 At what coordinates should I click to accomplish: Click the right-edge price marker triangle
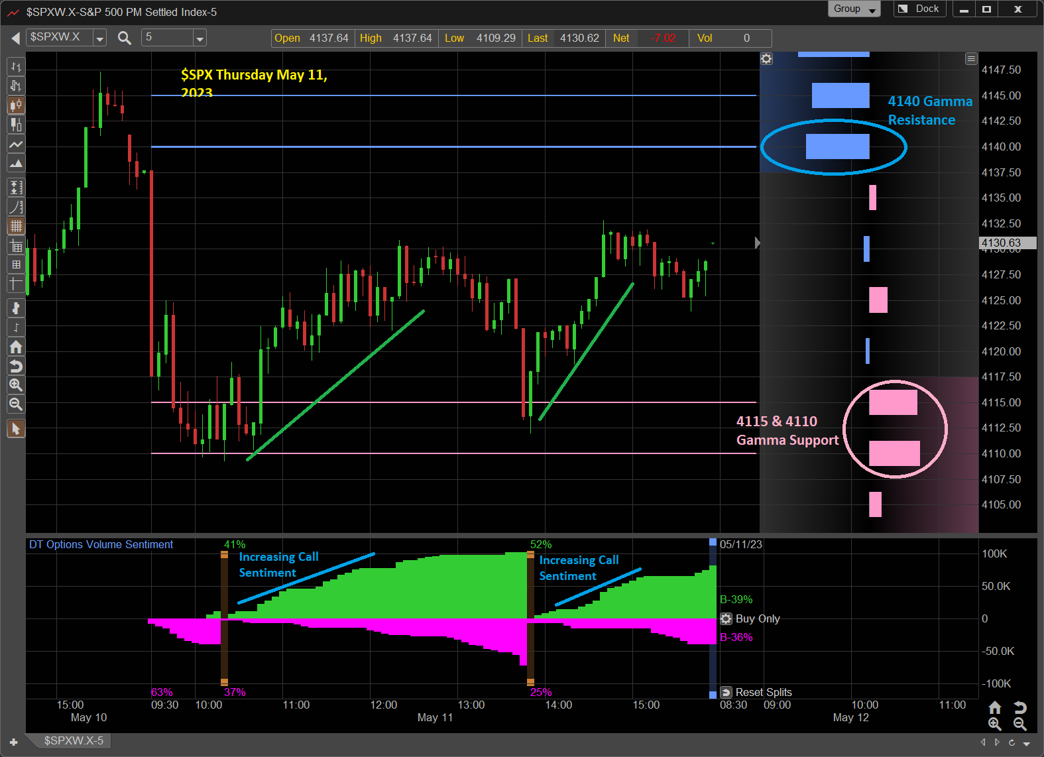(758, 243)
